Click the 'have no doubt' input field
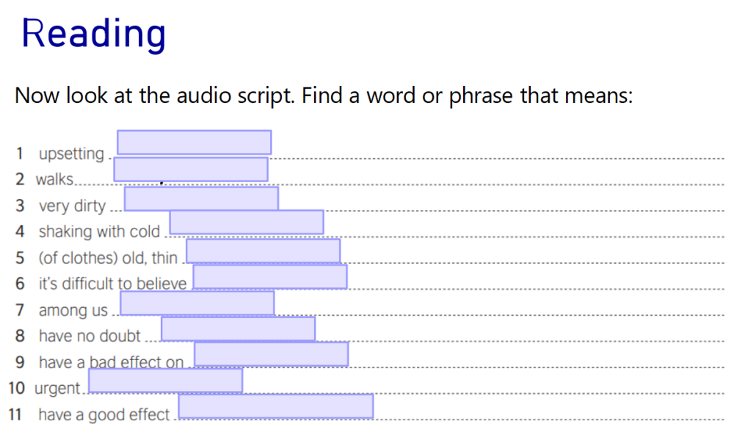The image size is (734, 435). pyautogui.click(x=238, y=328)
